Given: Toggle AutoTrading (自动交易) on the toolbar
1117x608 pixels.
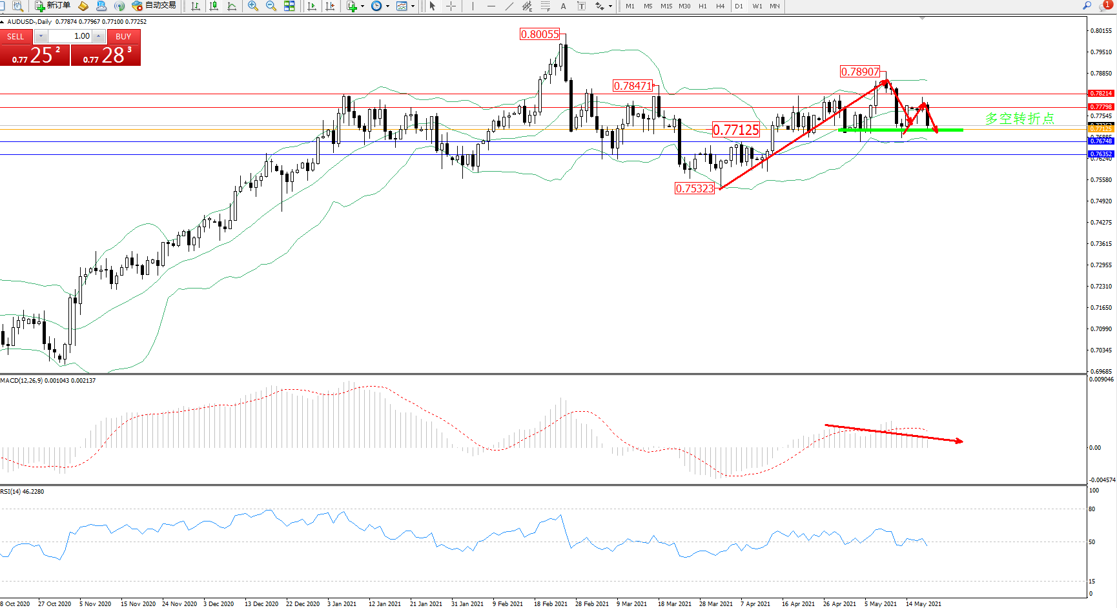Looking at the screenshot, I should tap(154, 6).
